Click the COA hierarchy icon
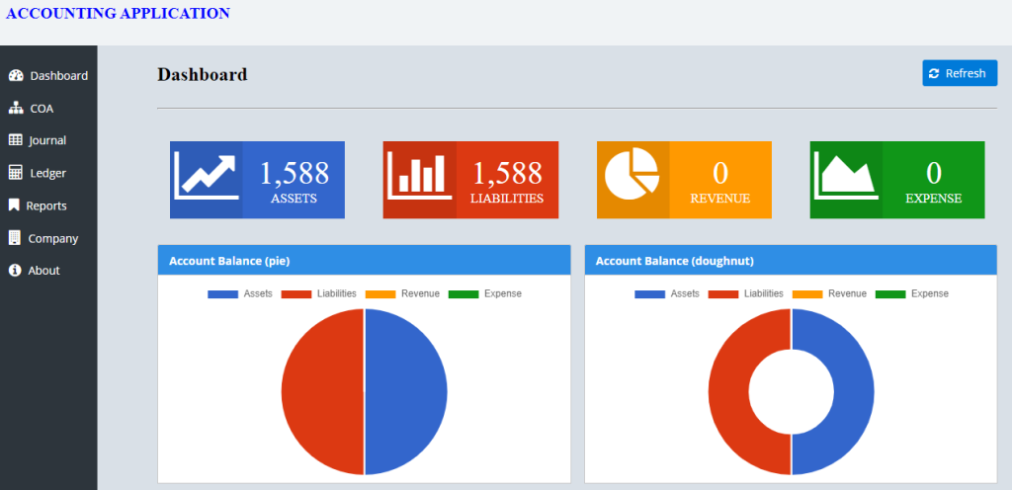The image size is (1012, 490). click(x=16, y=109)
